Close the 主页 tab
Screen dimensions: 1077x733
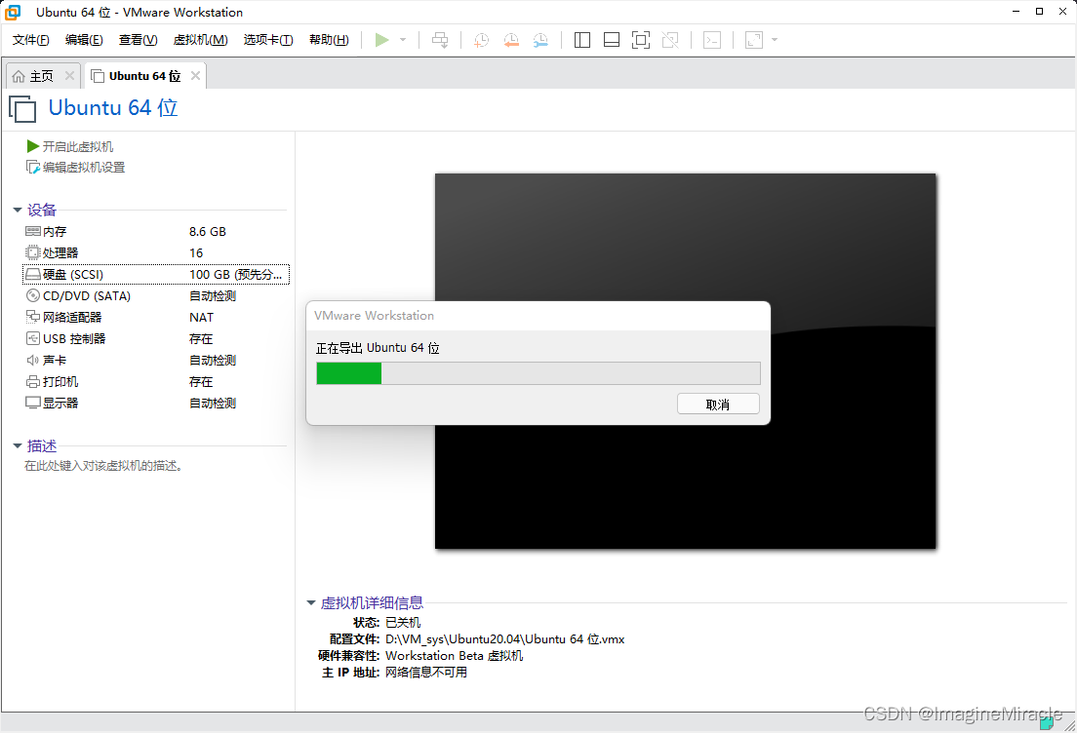[69, 75]
